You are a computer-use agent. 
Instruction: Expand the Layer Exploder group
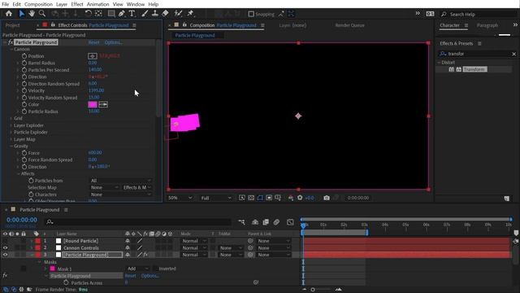tap(11, 125)
